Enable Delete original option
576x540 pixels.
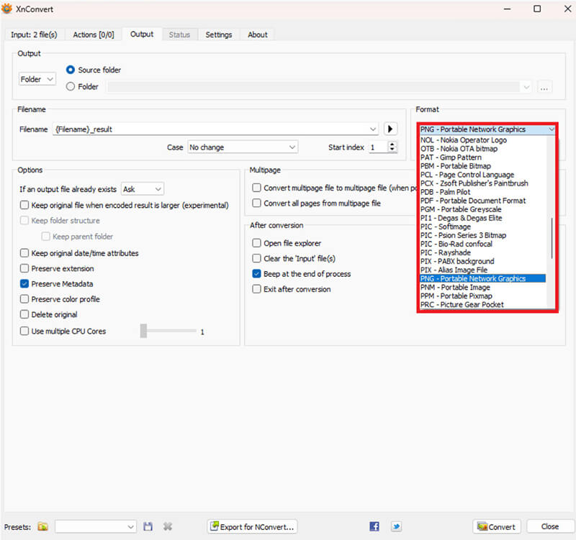24,314
